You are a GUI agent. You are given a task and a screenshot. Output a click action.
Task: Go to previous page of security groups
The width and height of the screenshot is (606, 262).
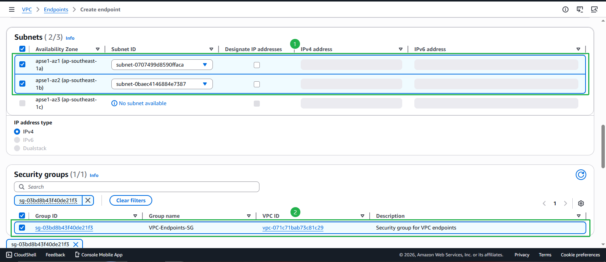[x=544, y=203]
